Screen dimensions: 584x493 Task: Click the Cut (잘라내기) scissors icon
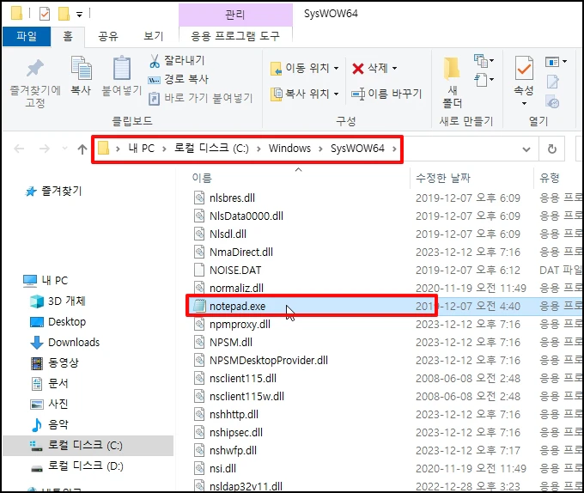(154, 61)
